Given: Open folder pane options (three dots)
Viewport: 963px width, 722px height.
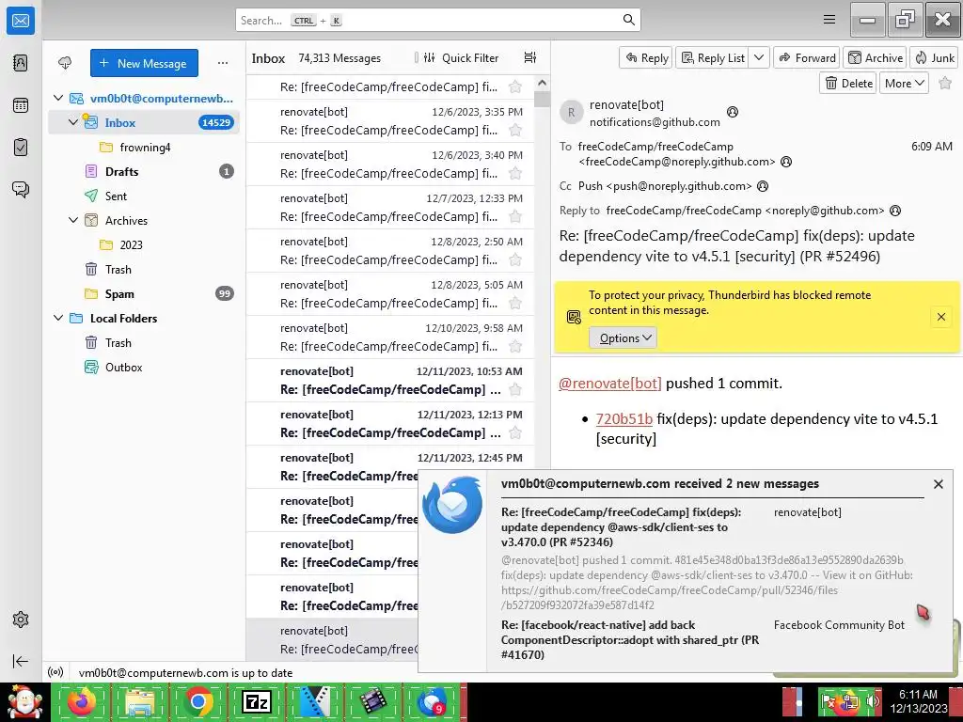Looking at the screenshot, I should click(x=222, y=63).
